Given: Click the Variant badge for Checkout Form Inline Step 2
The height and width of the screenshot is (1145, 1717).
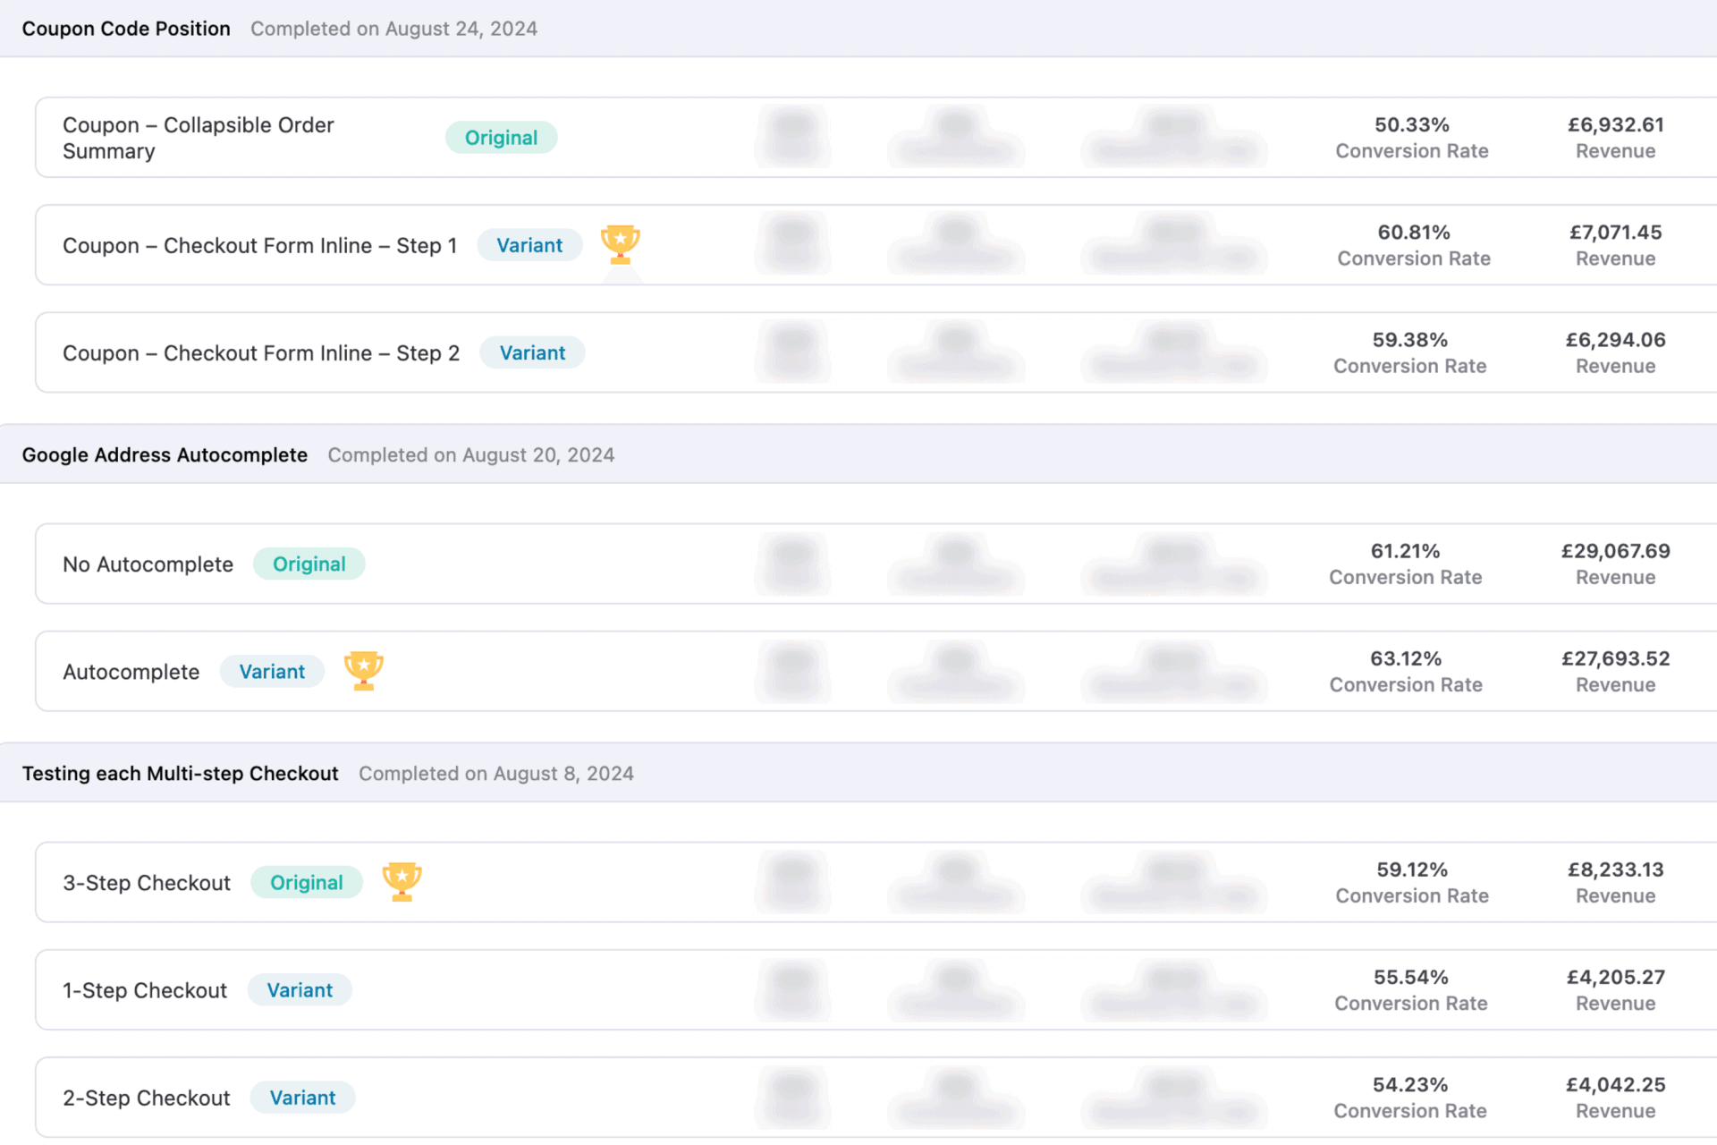Looking at the screenshot, I should pyautogui.click(x=532, y=352).
